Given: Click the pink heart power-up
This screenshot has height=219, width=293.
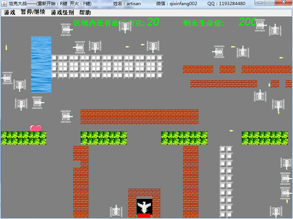Looking at the screenshot, I should [x=36, y=128].
